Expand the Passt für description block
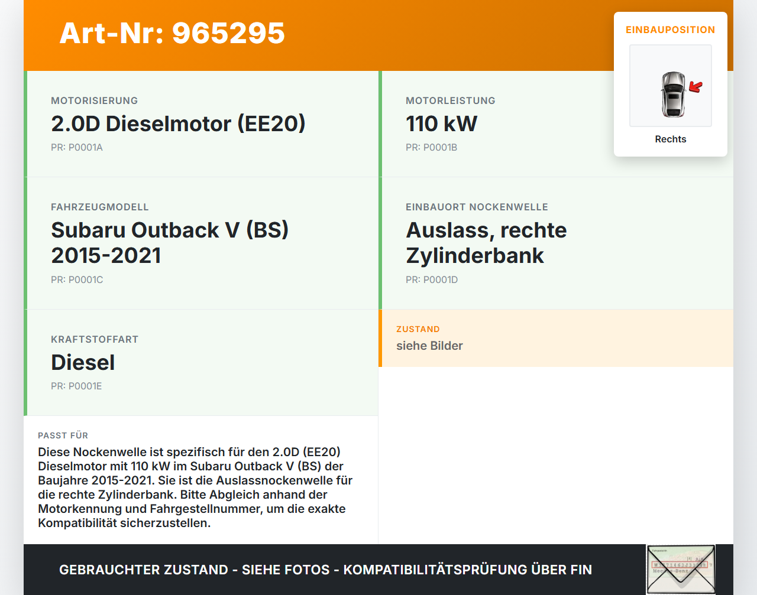The image size is (757, 595). pyautogui.click(x=201, y=479)
